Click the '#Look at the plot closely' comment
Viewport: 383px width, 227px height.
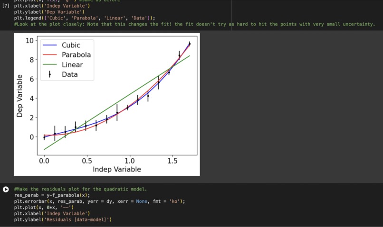pyautogui.click(x=194, y=24)
